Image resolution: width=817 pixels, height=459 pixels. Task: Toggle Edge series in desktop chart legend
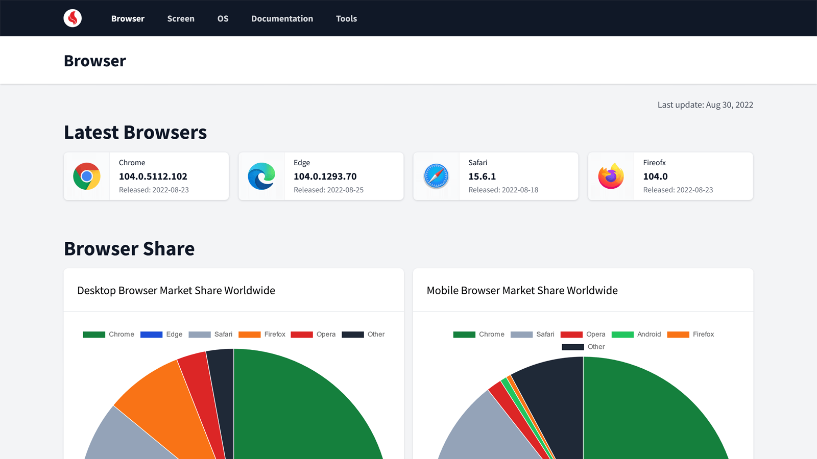pyautogui.click(x=161, y=335)
